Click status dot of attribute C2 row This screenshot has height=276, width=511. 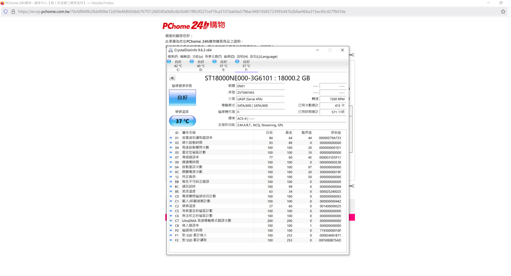(171, 206)
